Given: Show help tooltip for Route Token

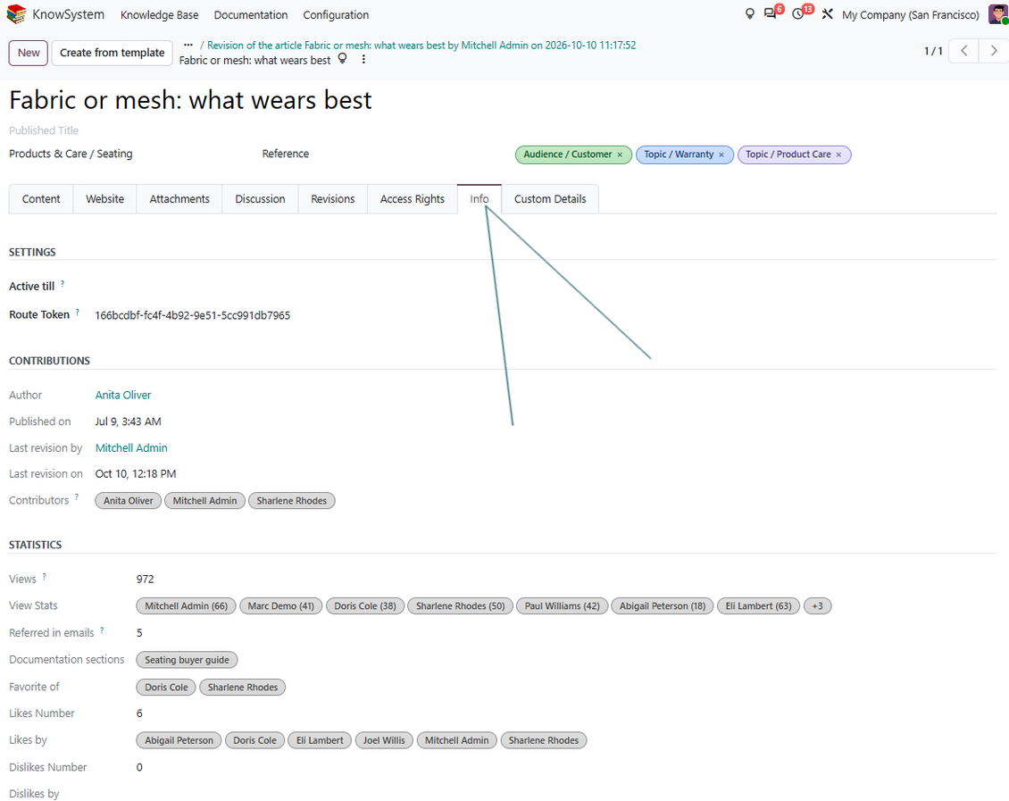Looking at the screenshot, I should point(77,312).
